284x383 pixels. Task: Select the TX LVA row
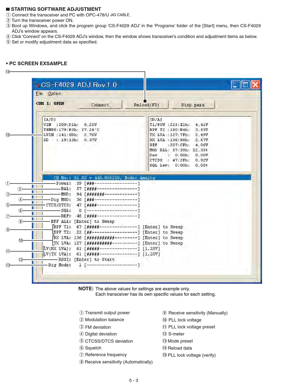click(x=118, y=243)
